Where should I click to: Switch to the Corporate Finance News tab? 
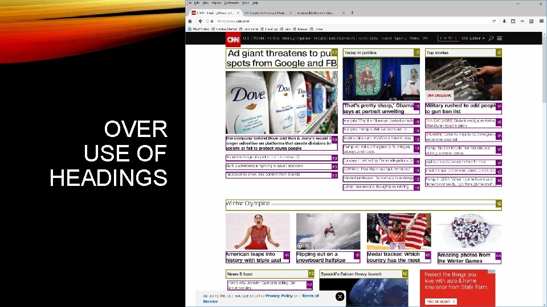[x=268, y=13]
